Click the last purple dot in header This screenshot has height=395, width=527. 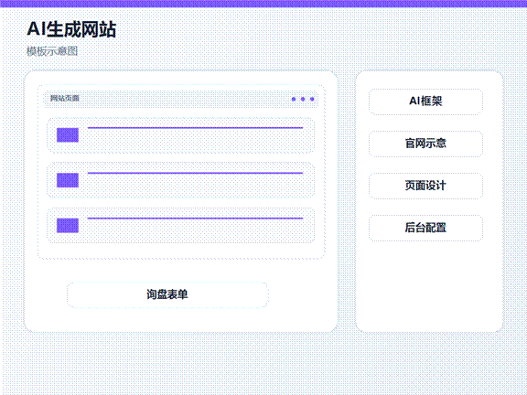[x=312, y=99]
